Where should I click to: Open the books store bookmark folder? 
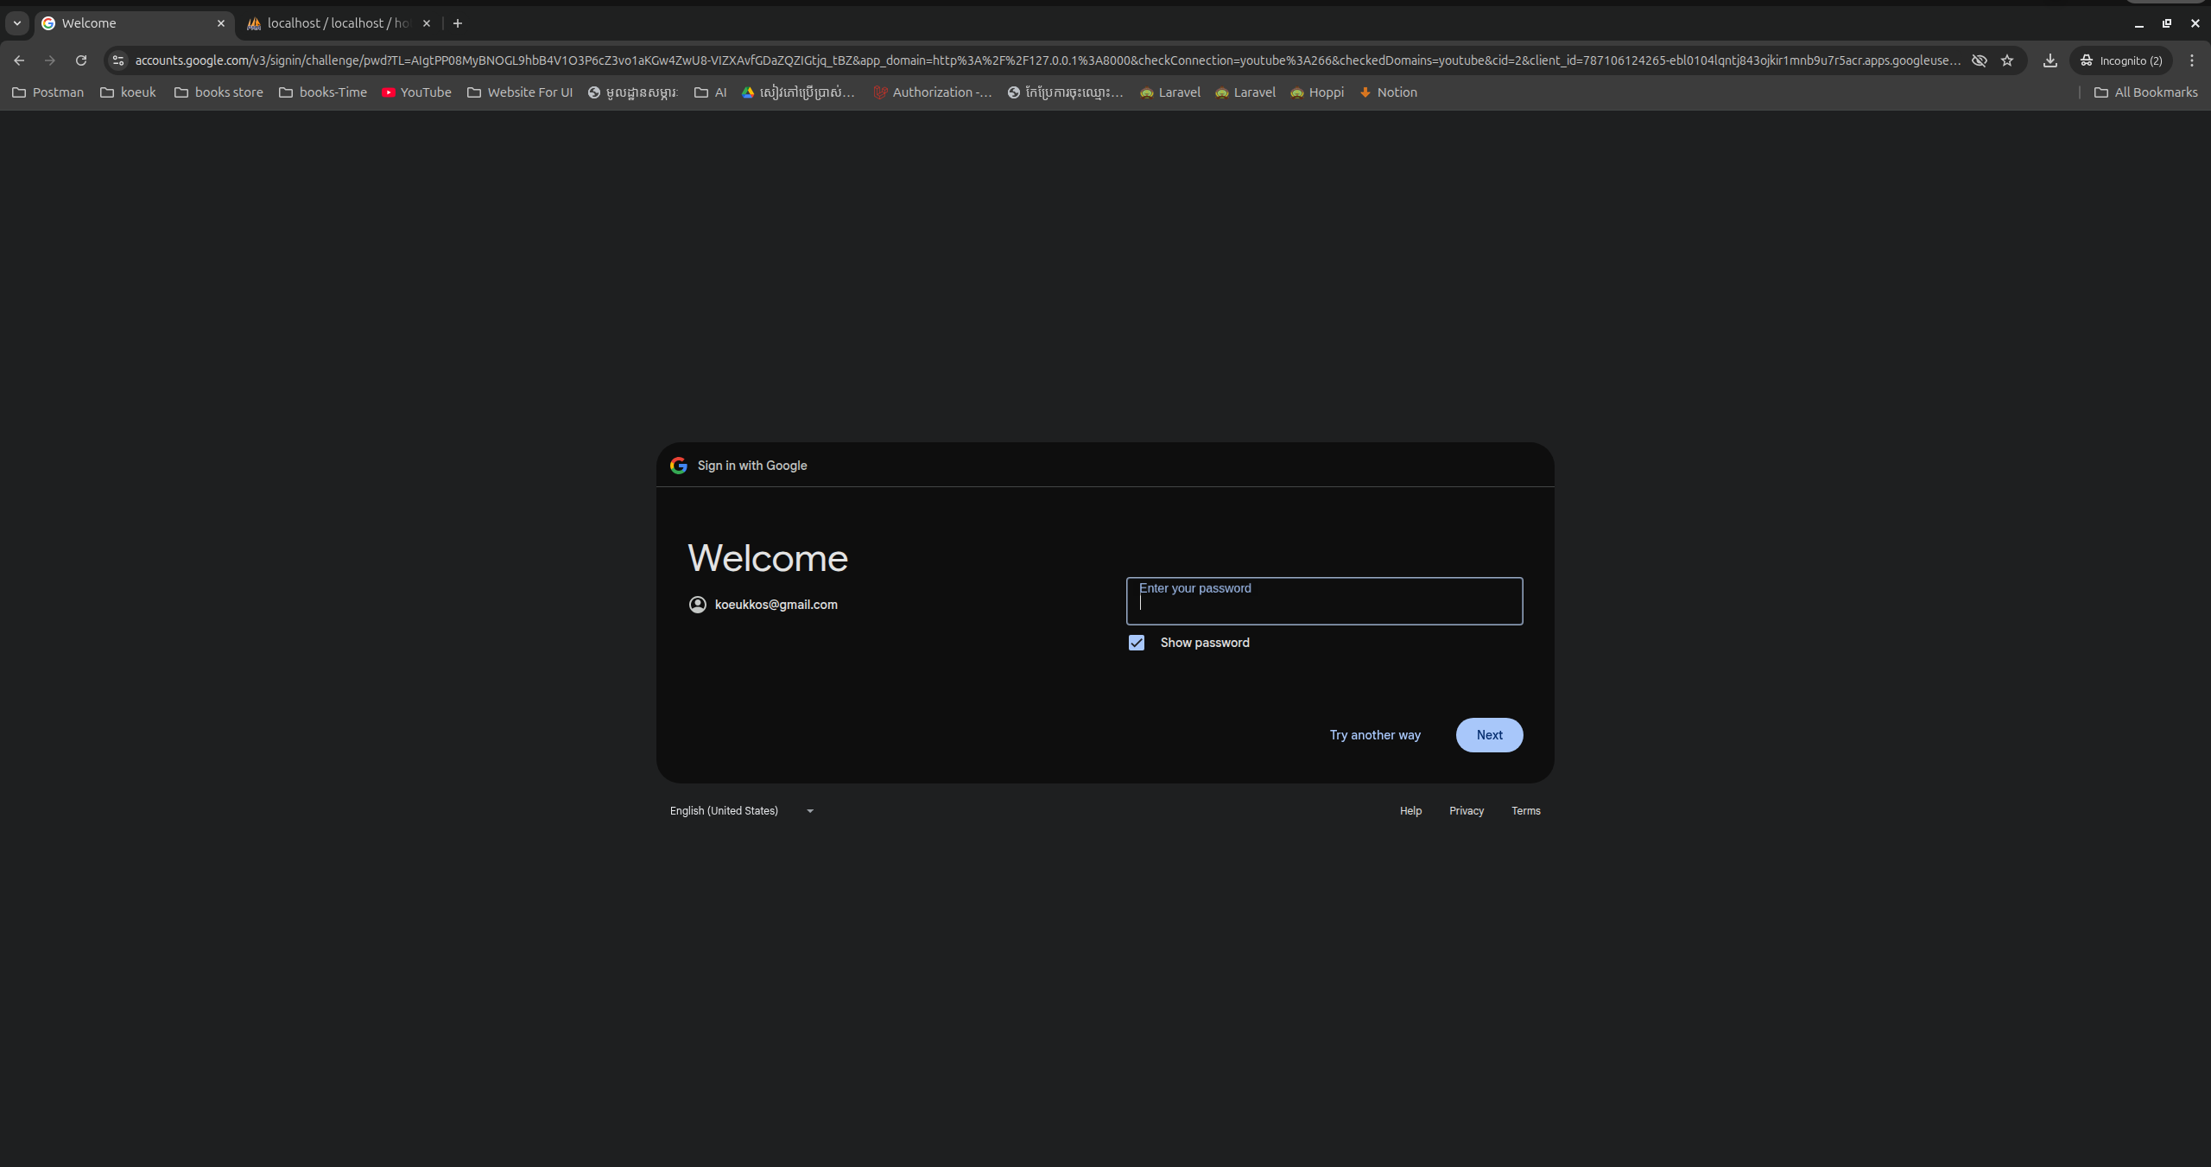point(219,92)
